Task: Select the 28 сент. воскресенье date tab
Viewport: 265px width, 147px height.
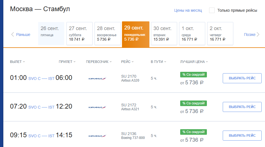Action: (x=107, y=33)
